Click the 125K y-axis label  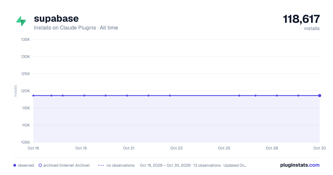(x=26, y=74)
